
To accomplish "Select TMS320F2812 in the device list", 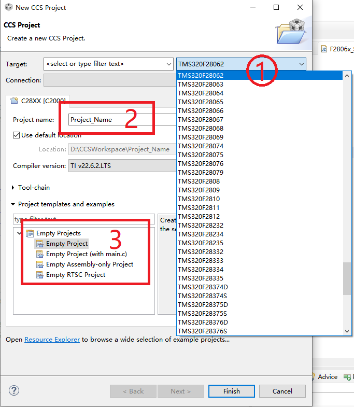I will click(x=260, y=217).
